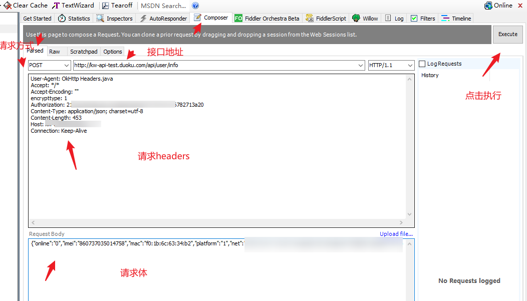Click the Execute button

[x=508, y=34]
